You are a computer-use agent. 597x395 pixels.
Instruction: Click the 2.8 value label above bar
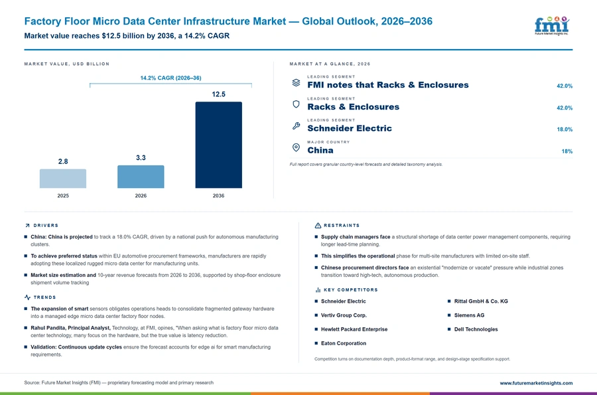click(63, 161)
